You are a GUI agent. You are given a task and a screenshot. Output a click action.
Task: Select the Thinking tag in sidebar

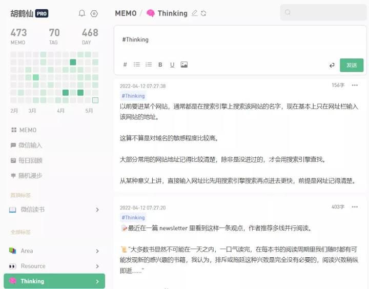[54, 281]
